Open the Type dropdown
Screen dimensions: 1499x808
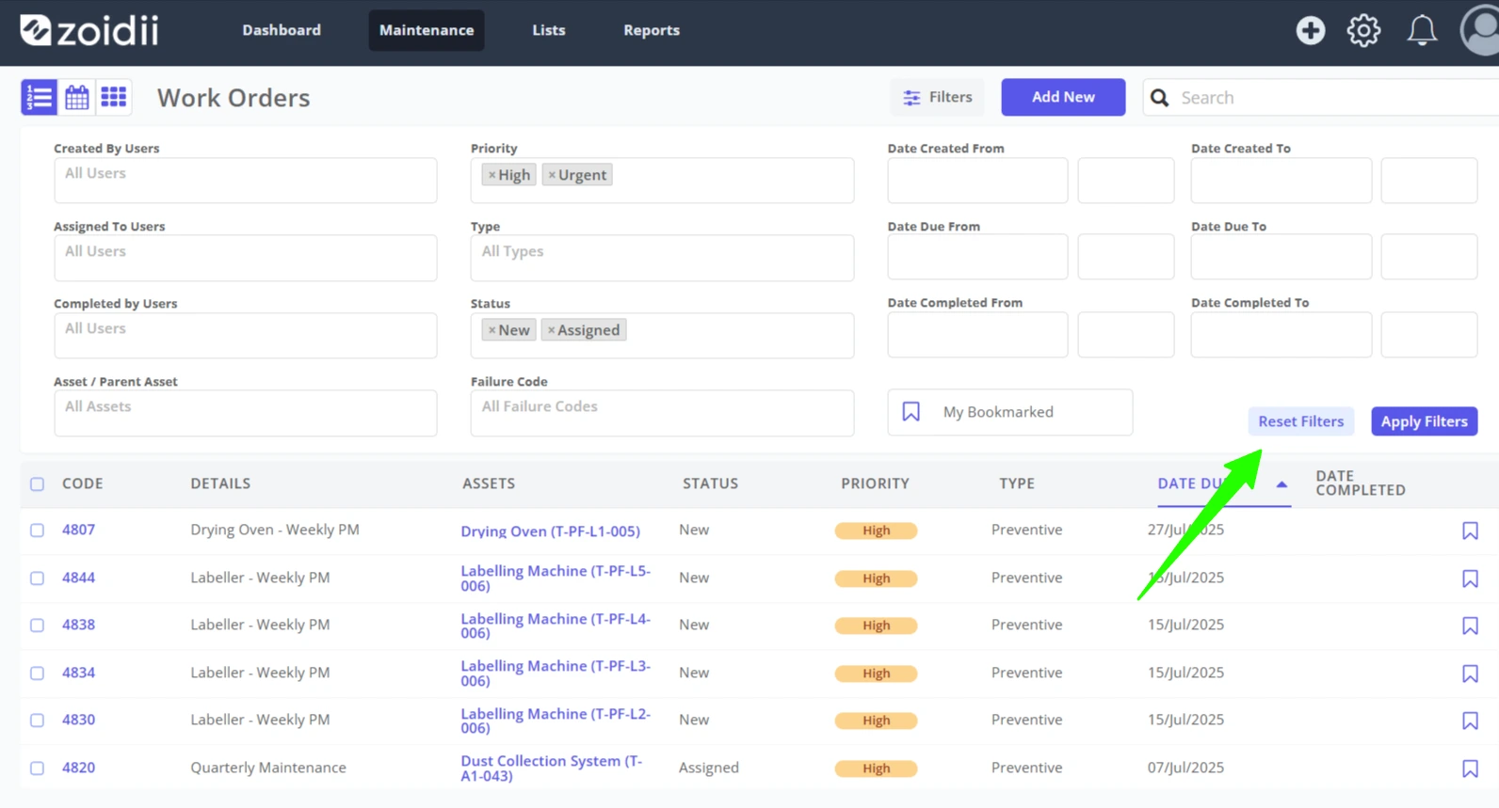662,258
